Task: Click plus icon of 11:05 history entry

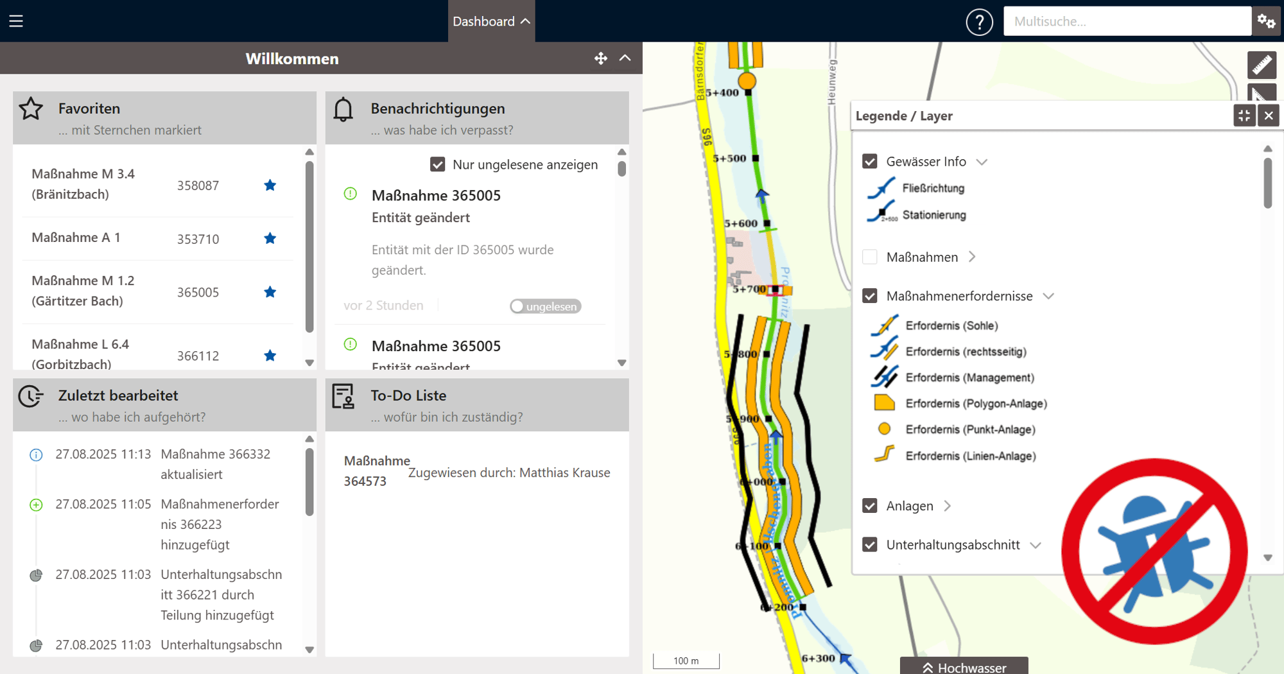Action: click(x=36, y=505)
